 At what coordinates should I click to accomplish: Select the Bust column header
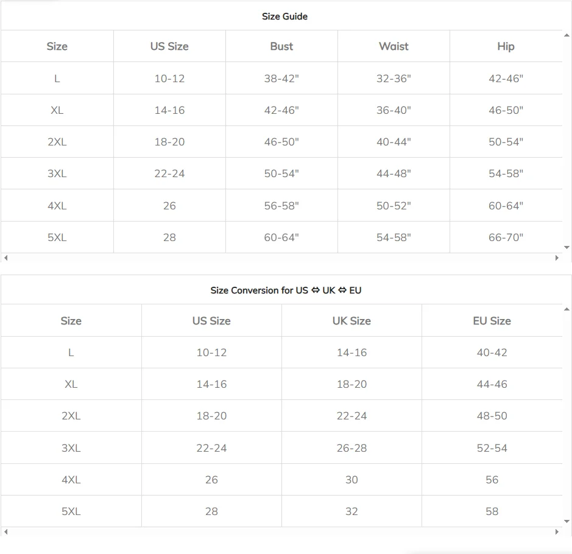pos(281,46)
